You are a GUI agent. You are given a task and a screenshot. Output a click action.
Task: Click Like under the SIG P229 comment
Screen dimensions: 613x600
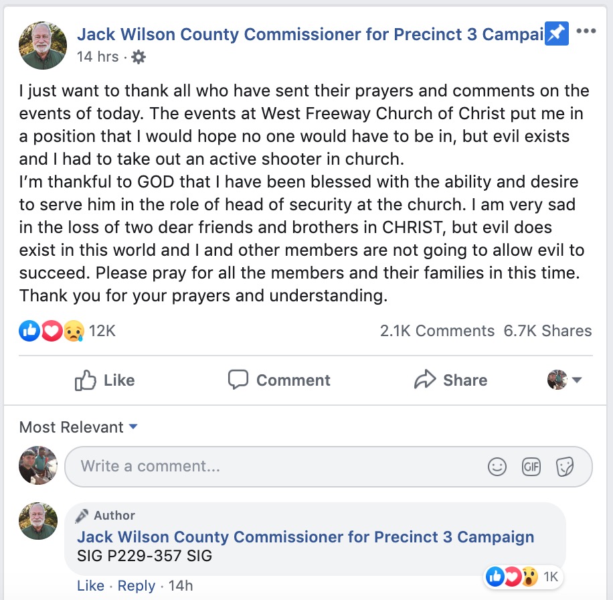coord(91,585)
